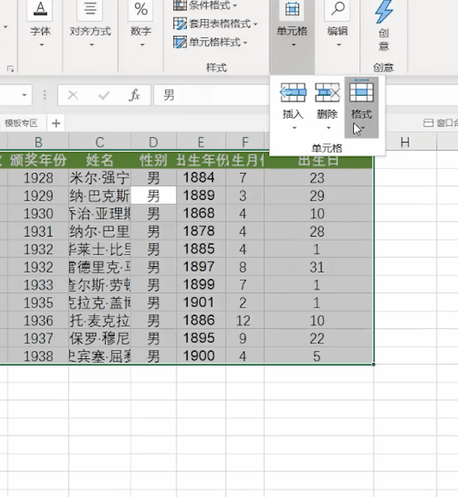Screen dimensions: 458x497
Task: Click birth day cell 31
Action: tap(318, 267)
